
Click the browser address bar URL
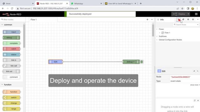tap(56, 8)
